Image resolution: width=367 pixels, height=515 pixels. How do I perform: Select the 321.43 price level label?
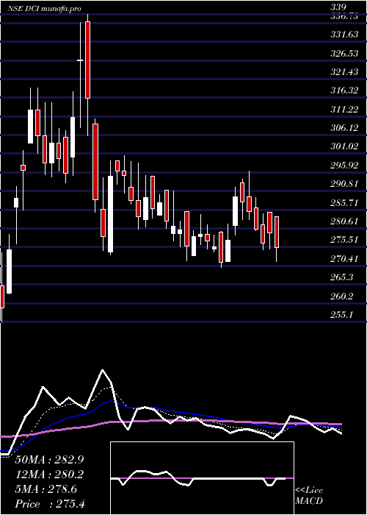pos(344,72)
